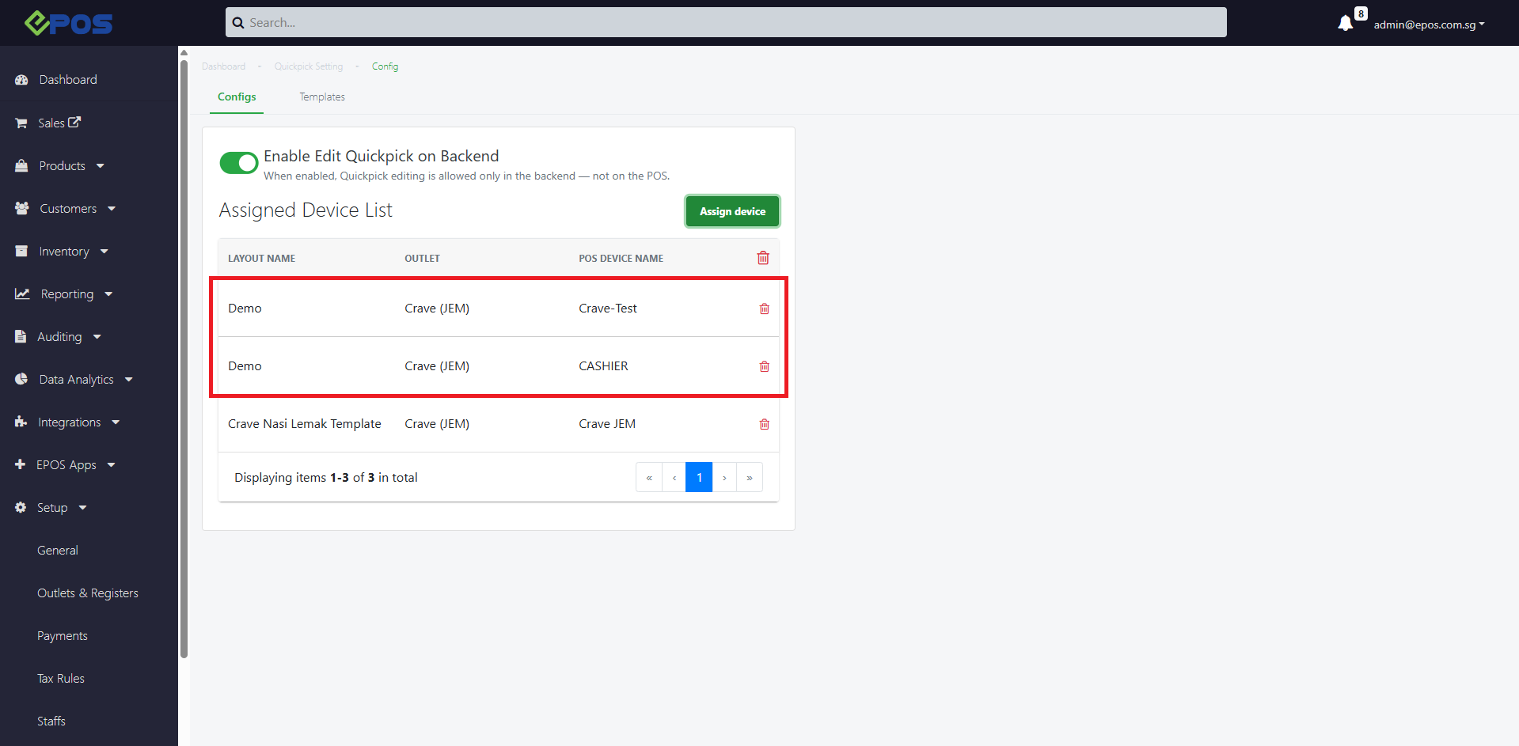Click the trash icon in table header
Screen dimensions: 1519x746
pyautogui.click(x=763, y=258)
